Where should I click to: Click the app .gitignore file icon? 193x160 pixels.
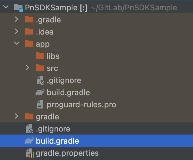coord(40,80)
